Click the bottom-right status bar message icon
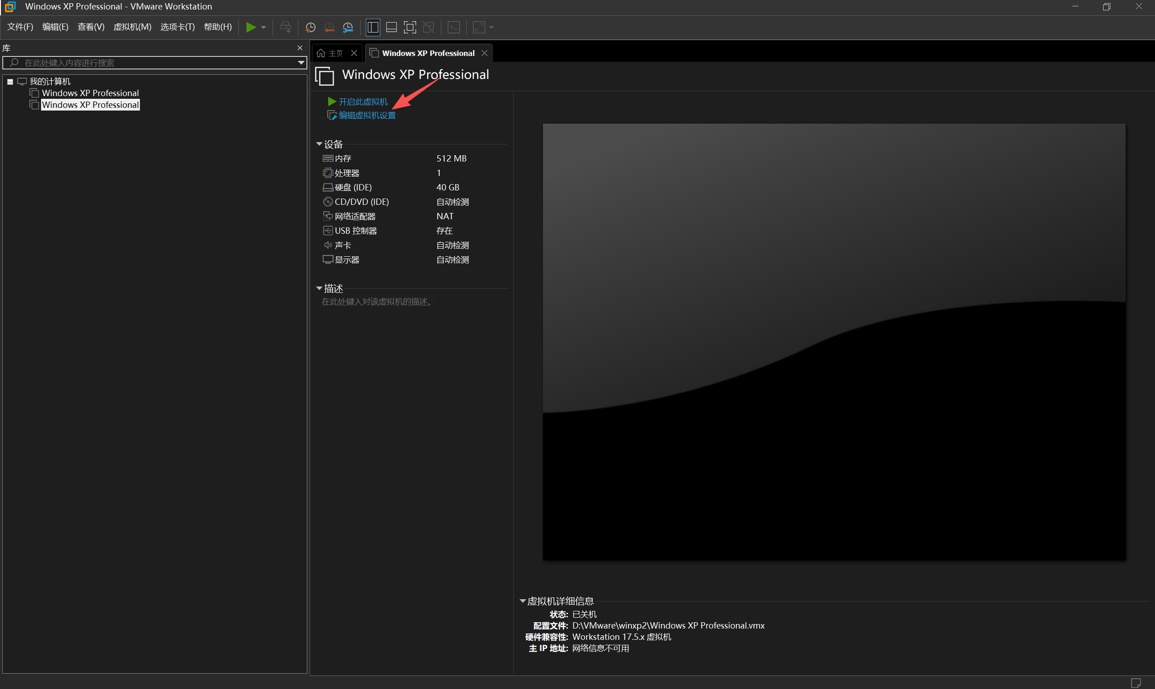 coord(1136,683)
